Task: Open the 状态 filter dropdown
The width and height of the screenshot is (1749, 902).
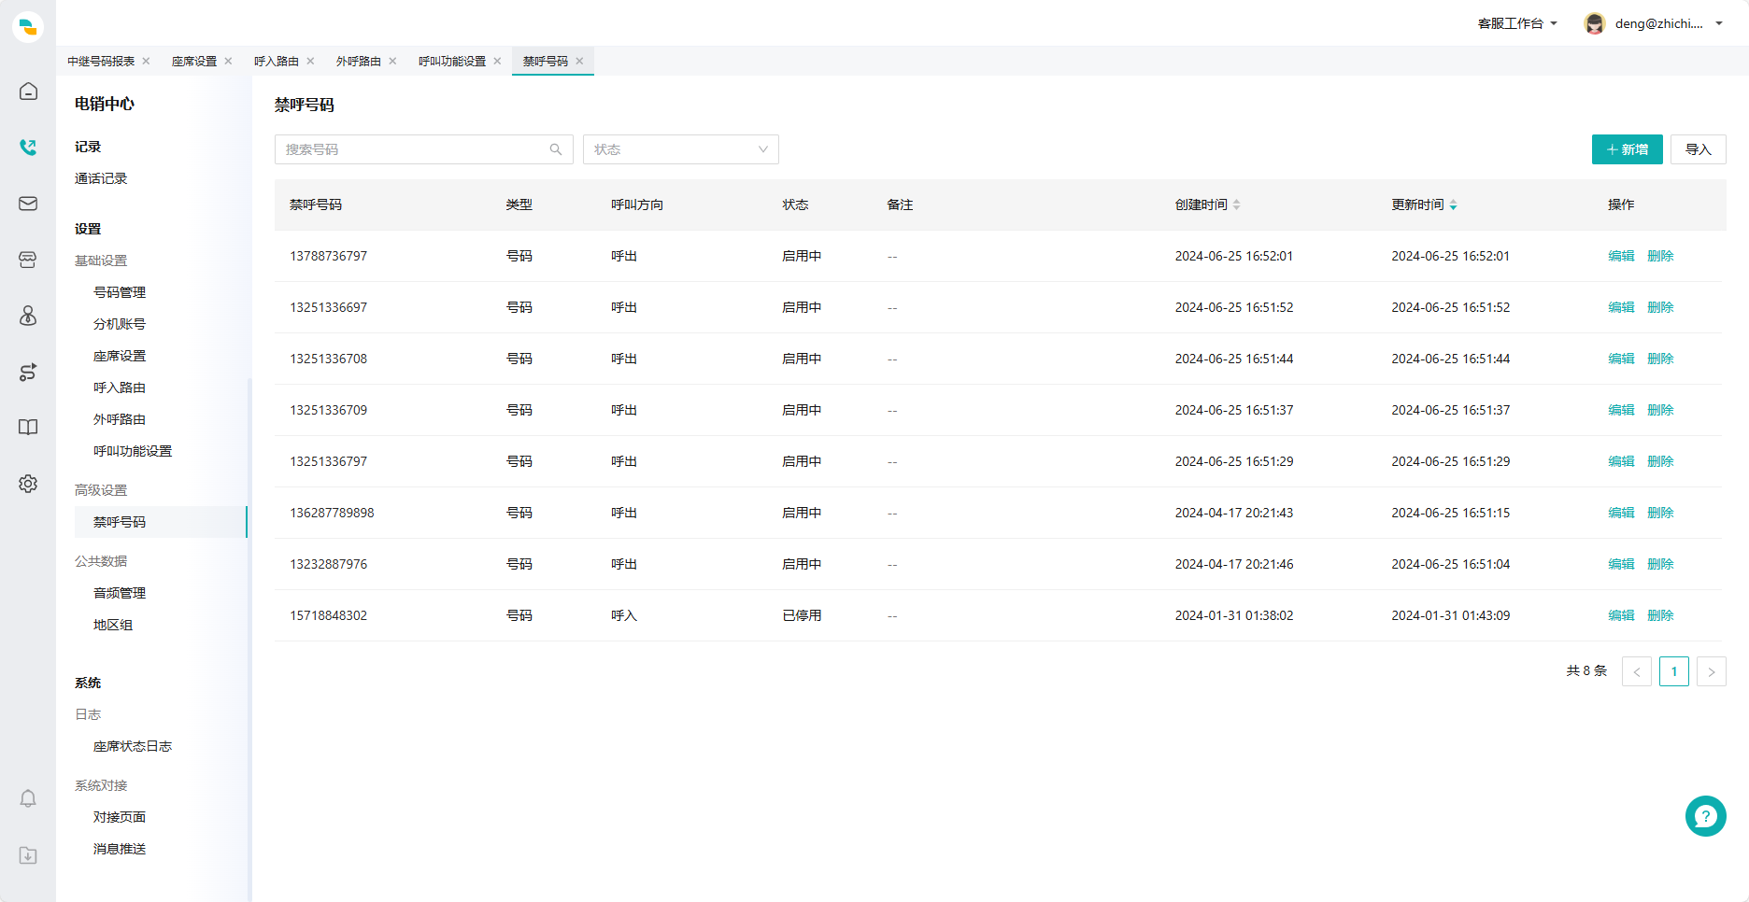Action: point(681,149)
